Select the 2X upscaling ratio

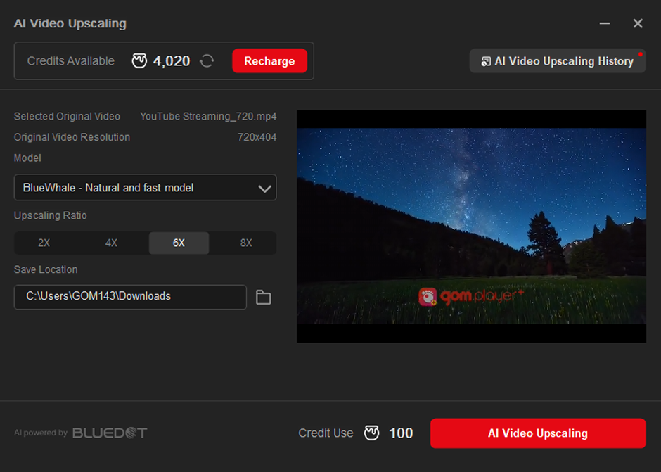pyautogui.click(x=44, y=243)
